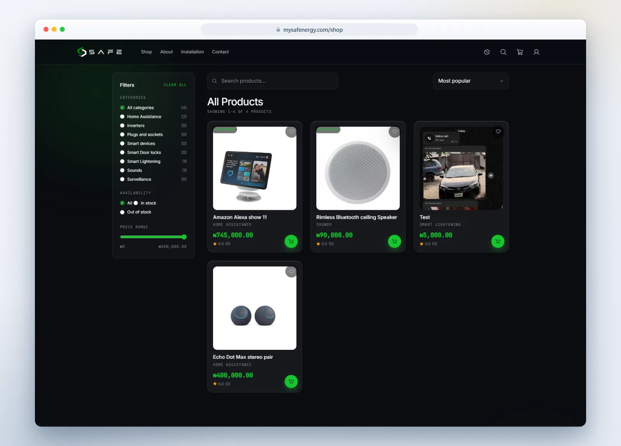Viewport: 621px width, 446px height.
Task: Favorite the Echo Dot Max stereo pair heart
Action: pyautogui.click(x=291, y=271)
